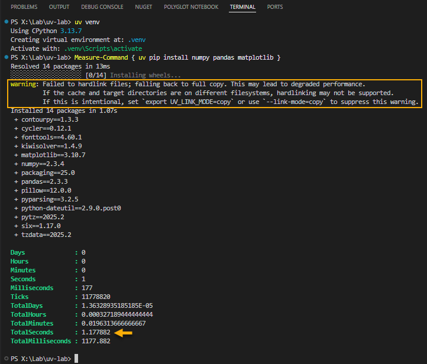Screen dimensions: 427x364
Task: Focus the terminal input cursor at prompt
Action: pyautogui.click(x=76, y=359)
